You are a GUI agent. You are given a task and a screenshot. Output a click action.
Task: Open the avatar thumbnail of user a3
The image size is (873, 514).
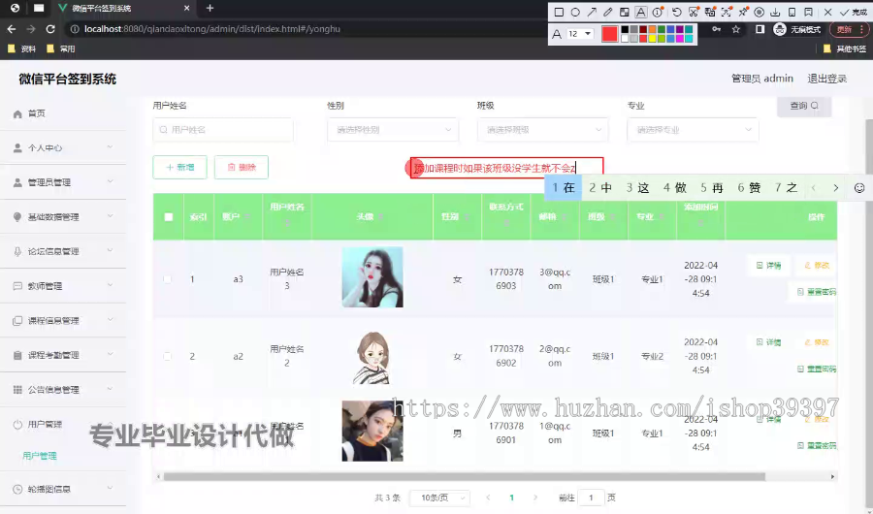372,277
